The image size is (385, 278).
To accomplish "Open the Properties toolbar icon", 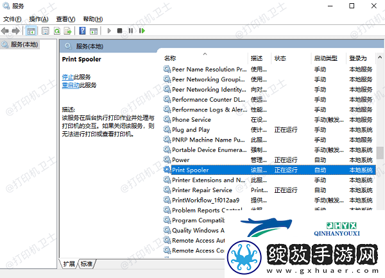I will [46, 31].
